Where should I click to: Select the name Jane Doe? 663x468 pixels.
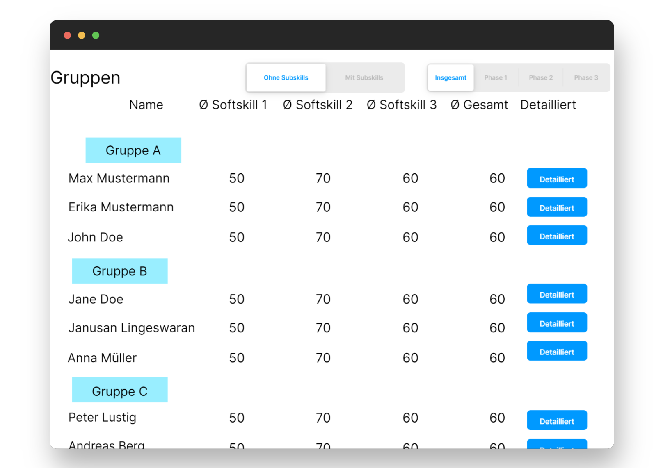[96, 299]
